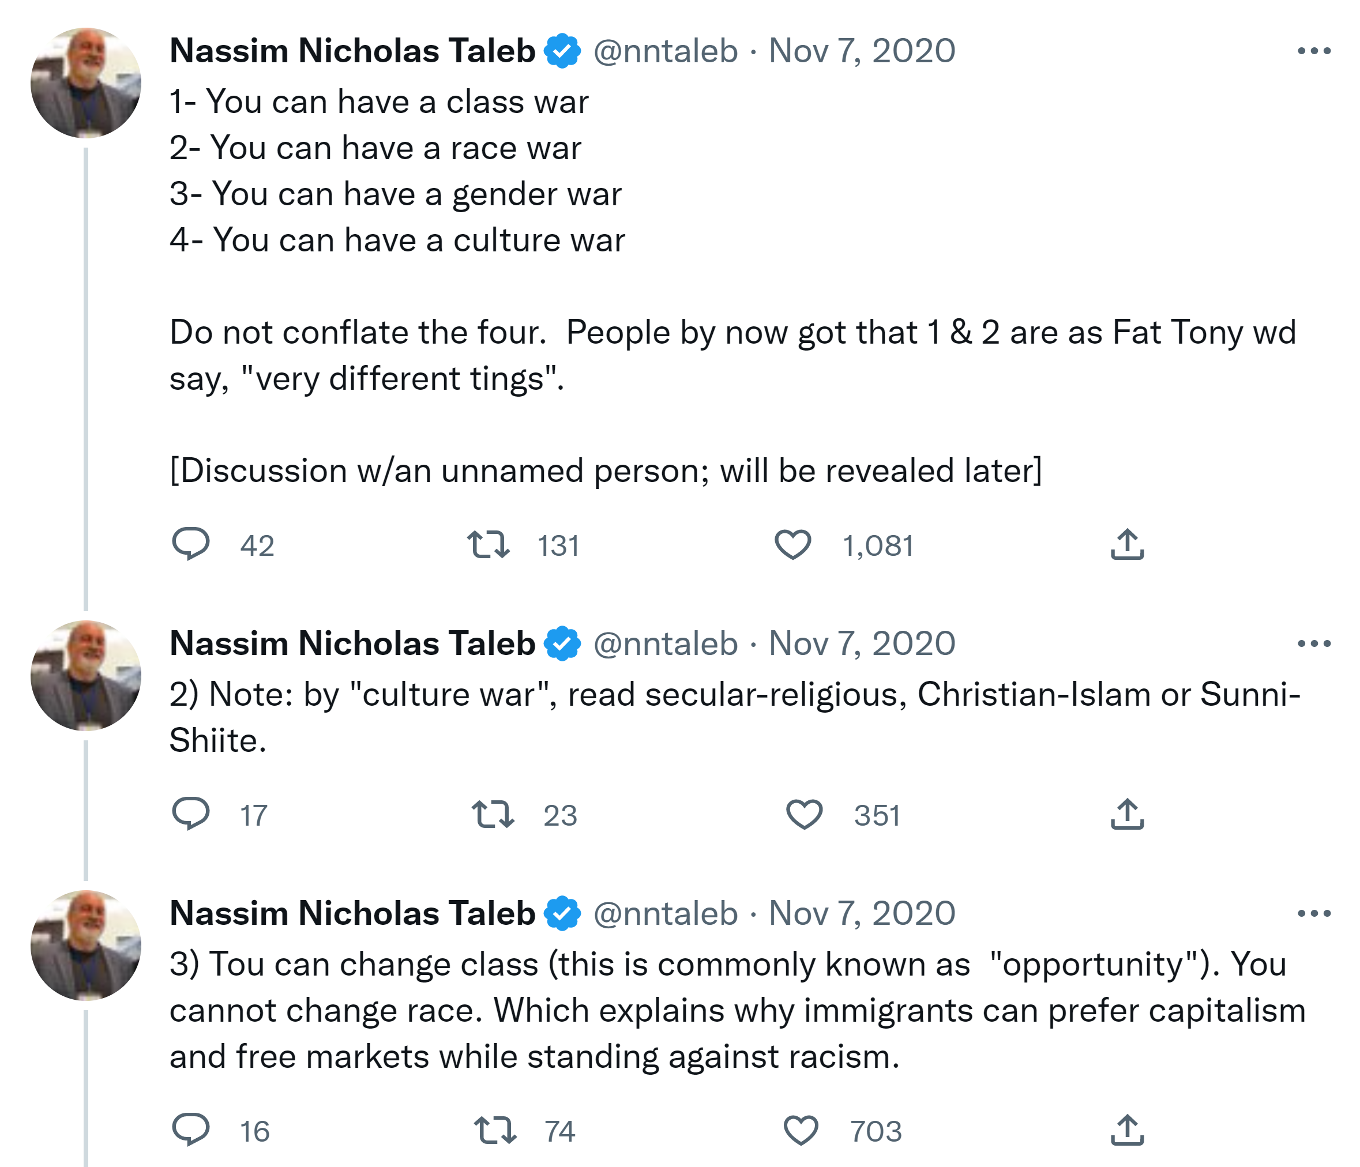This screenshot has height=1167, width=1360.
Task: Like the tweet with 1,081 likes
Action: [793, 544]
